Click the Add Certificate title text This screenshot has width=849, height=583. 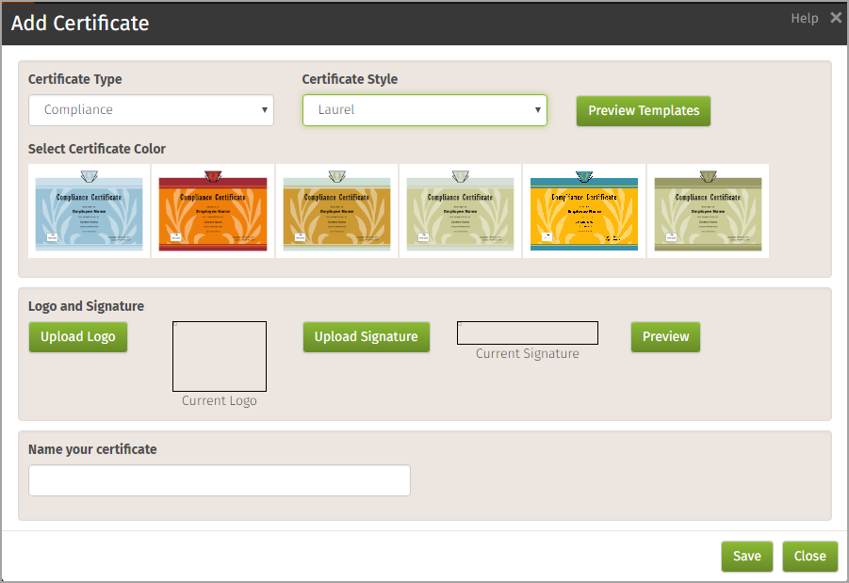click(x=80, y=24)
